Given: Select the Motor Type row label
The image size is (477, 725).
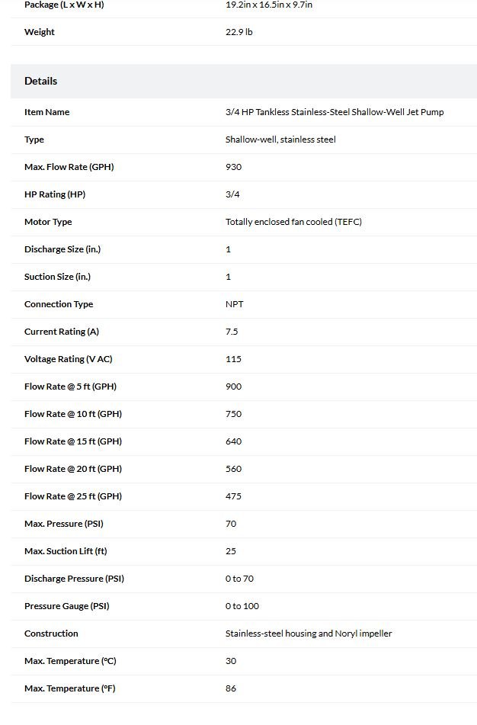Looking at the screenshot, I should pos(48,222).
